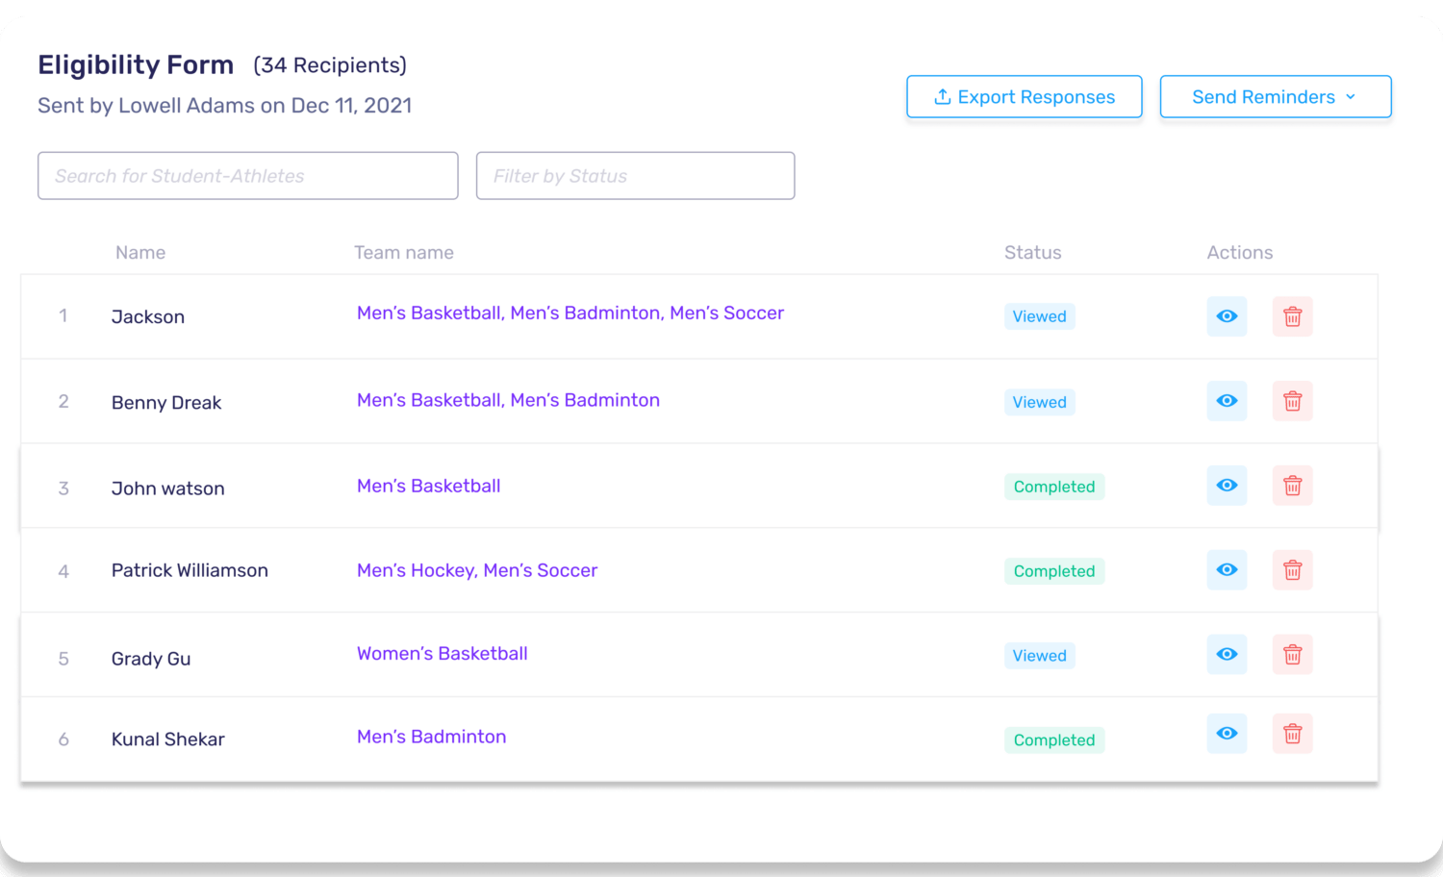This screenshot has width=1443, height=877.
Task: Toggle visibility preview for Benny Dreak
Action: 1227,401
